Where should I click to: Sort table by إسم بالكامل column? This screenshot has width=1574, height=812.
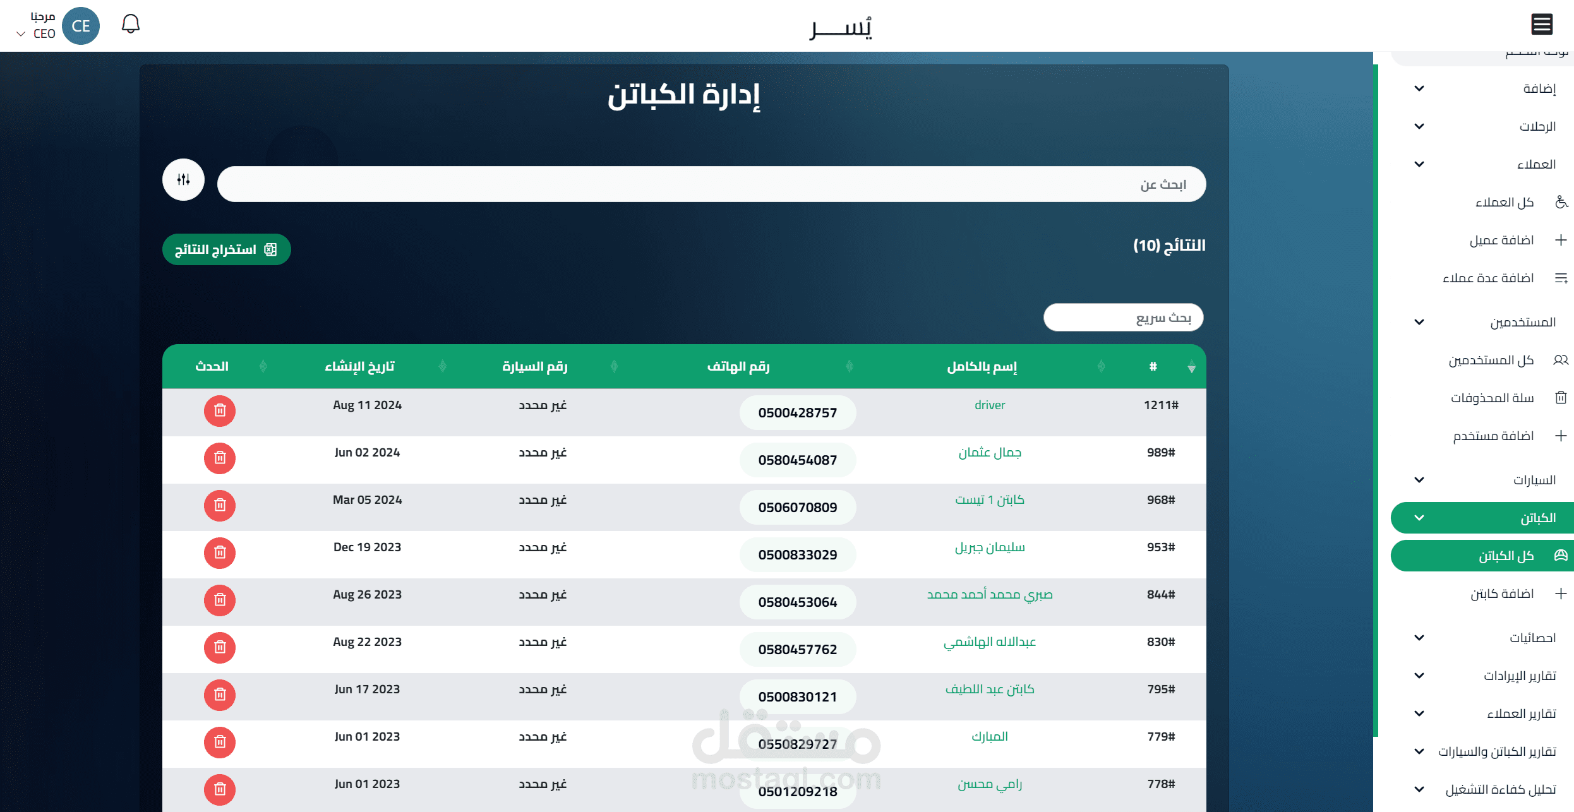pos(982,366)
